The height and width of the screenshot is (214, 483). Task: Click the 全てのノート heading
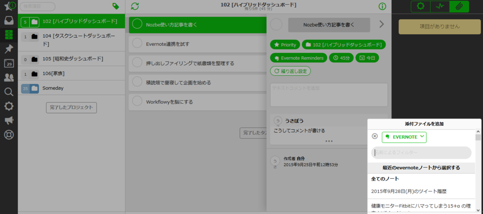(x=385, y=179)
